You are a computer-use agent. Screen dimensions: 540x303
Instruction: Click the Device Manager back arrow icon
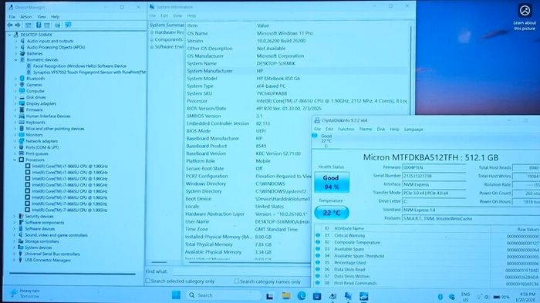[9, 25]
